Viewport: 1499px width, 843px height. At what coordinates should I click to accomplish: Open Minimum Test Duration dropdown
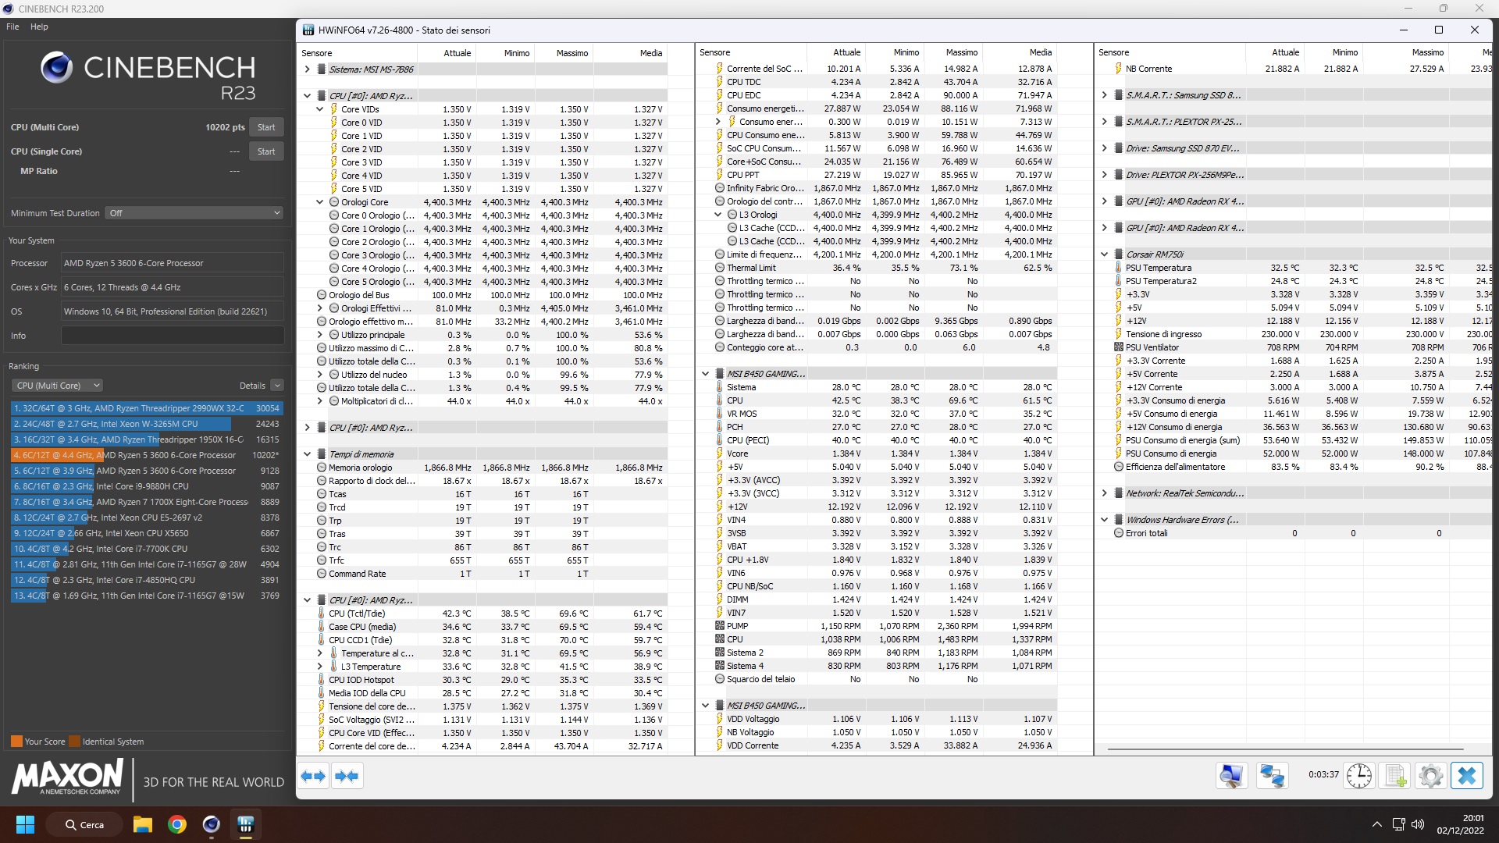[194, 213]
